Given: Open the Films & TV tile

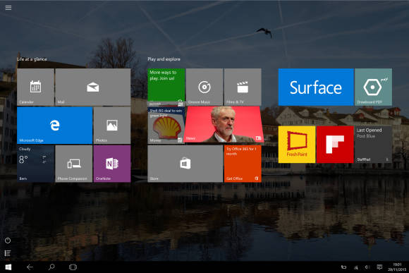Looking at the screenshot, I should pos(243,87).
